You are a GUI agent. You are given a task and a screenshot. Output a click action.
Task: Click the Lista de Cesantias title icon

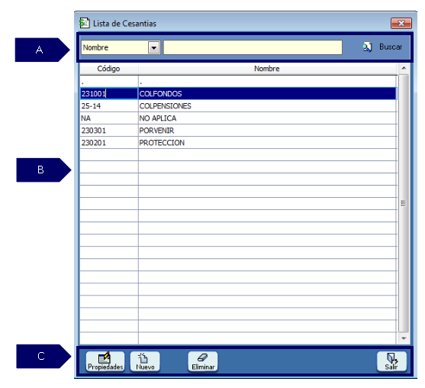tap(84, 23)
